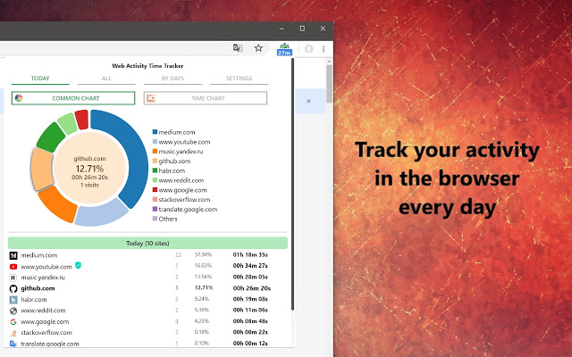
Task: Open github.com site name in list
Action: click(x=38, y=288)
